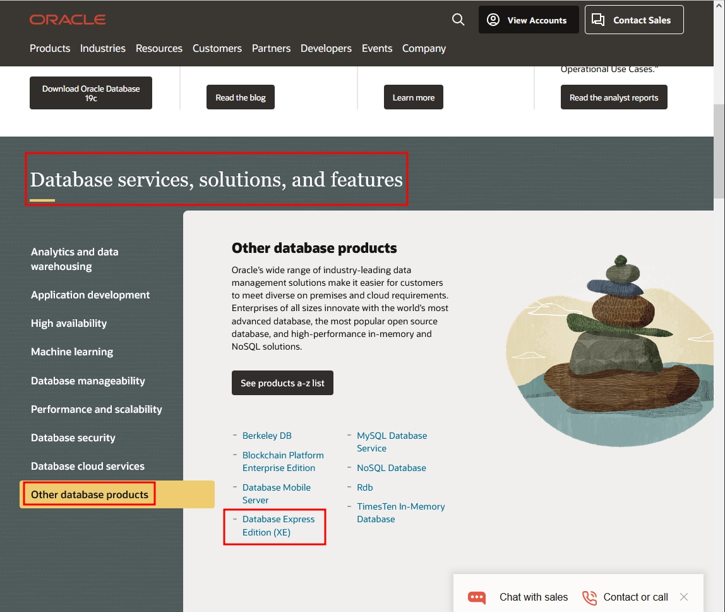Click Download Oracle Database 19c button
This screenshot has width=725, height=612.
(91, 93)
